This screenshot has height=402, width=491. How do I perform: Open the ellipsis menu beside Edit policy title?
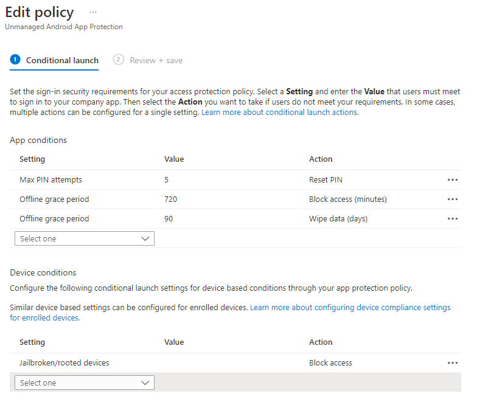93,12
